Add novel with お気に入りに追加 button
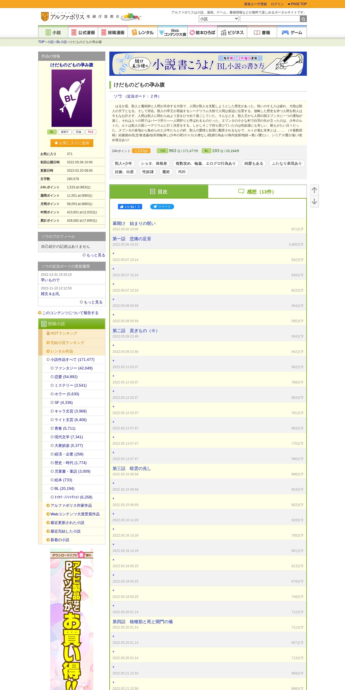This screenshot has width=345, height=690. click(72, 143)
